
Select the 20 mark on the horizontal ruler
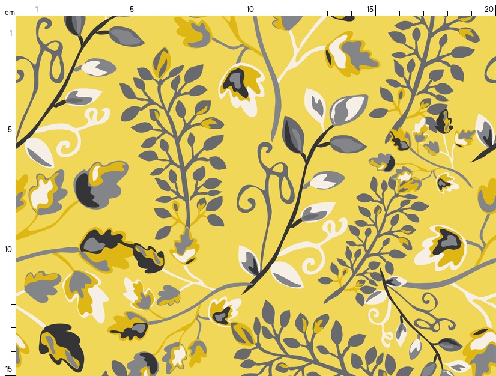coord(489,9)
